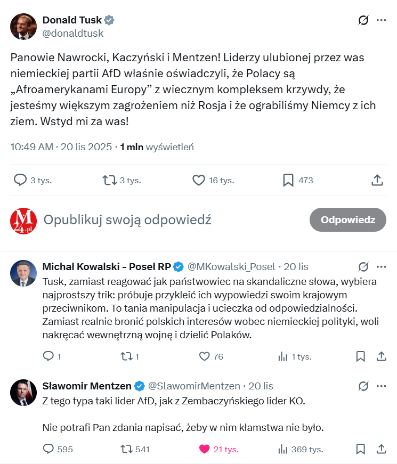This screenshot has width=397, height=464.
Task: View analytics on Michał Kowalski's reply
Action: [x=283, y=356]
